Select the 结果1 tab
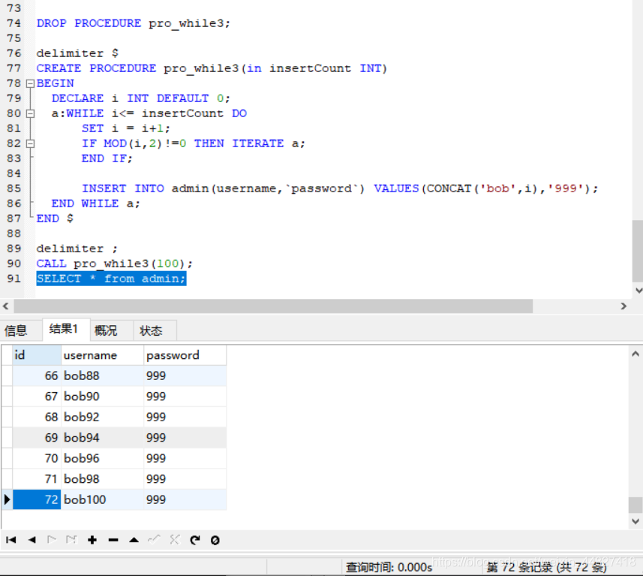Image resolution: width=643 pixels, height=576 pixels. 65,329
